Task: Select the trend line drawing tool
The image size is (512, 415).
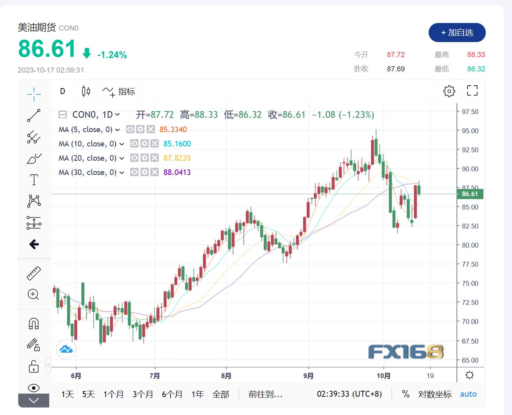Action: 34,115
